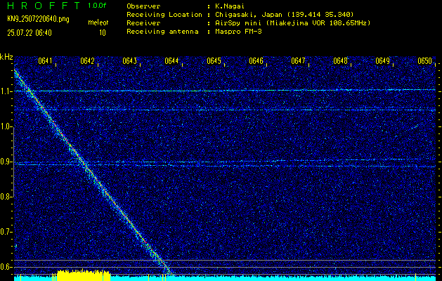Click the meteor label above the 10
This screenshot has height=281, width=442.
(98, 22)
